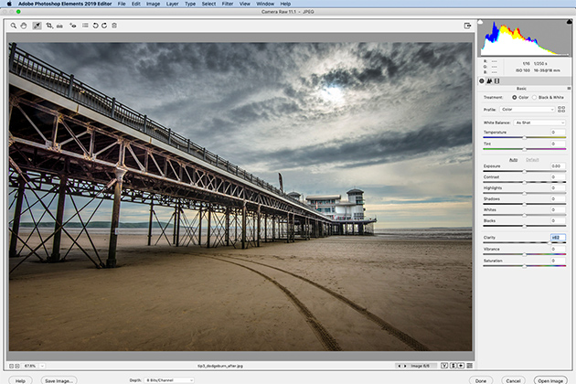
Task: Toggle the shadow clipping warning in histogram
Action: pyautogui.click(x=480, y=22)
